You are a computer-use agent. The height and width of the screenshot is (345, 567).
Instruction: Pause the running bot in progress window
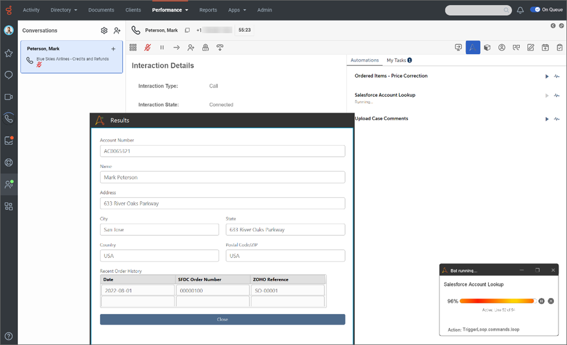[541, 301]
